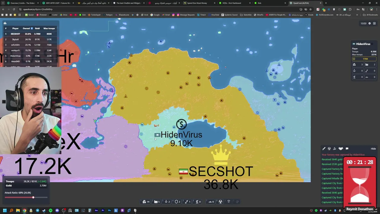
Task: Toggle the leaderboard chart icon
Action: [5, 23]
